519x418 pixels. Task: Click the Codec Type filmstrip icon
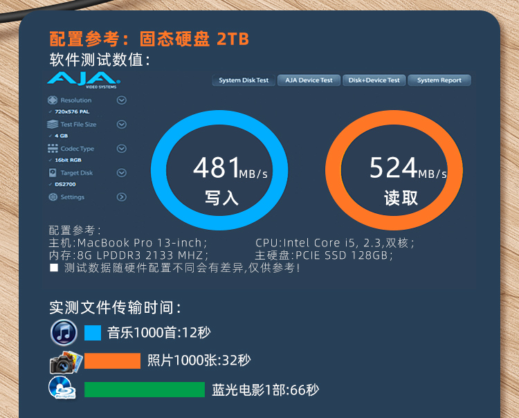point(53,148)
